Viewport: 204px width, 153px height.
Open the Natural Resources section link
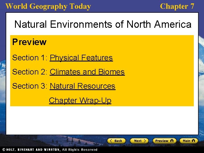tap(83, 86)
